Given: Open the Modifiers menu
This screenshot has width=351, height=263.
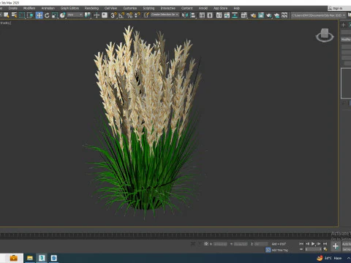Looking at the screenshot, I should (29, 8).
